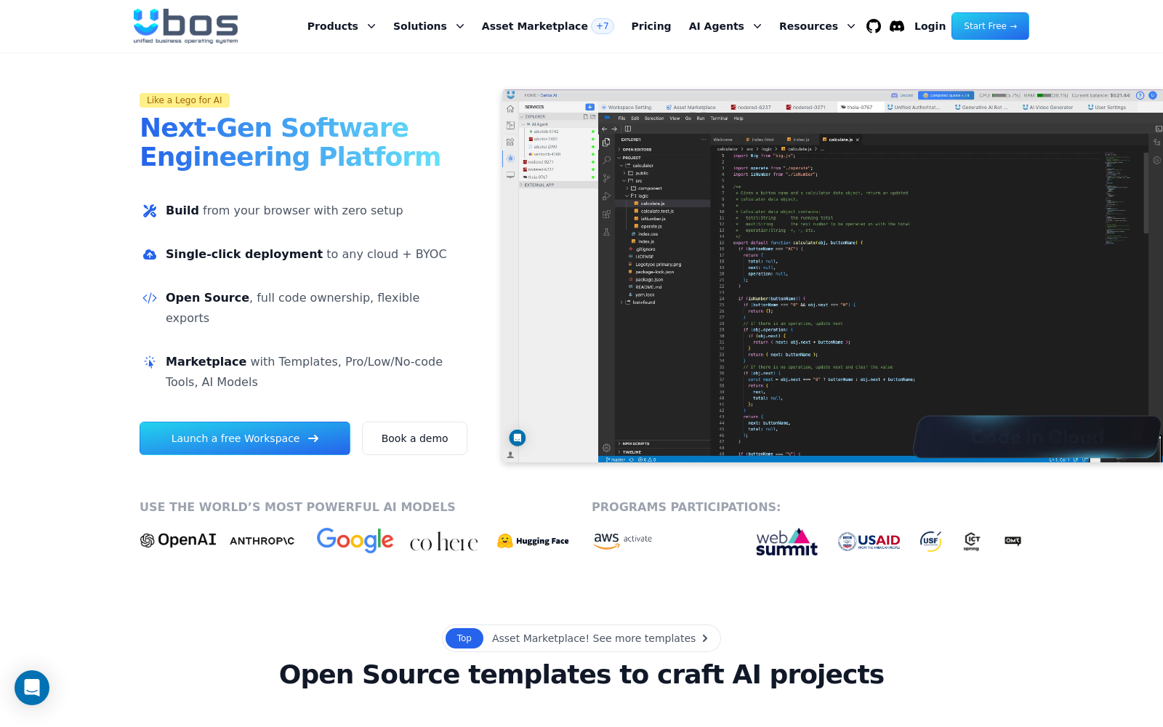This screenshot has height=727, width=1163.
Task: Open "Asset Marketplace! See more templates" link
Action: 581,638
